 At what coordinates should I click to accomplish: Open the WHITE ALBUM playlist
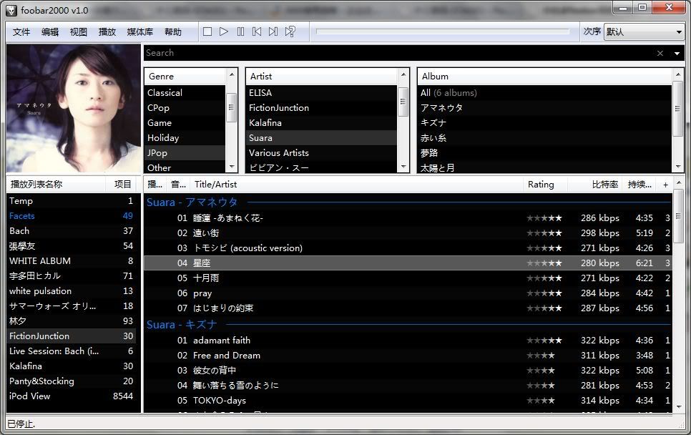72,261
